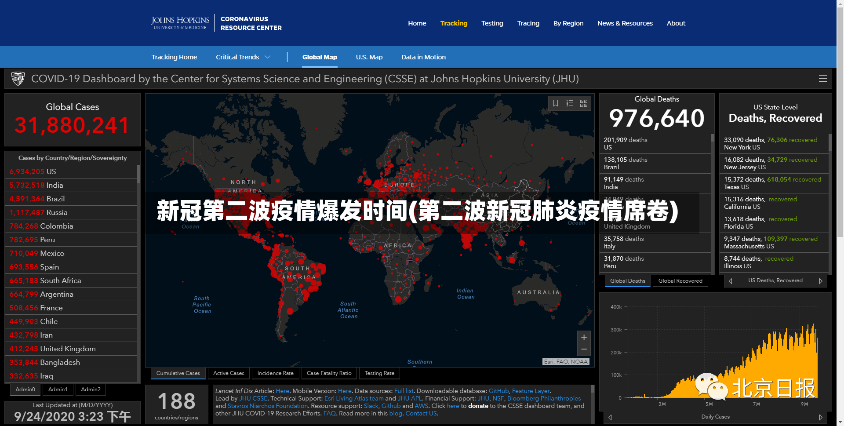This screenshot has width=844, height=426.
Task: Select the Admin0 tab
Action: (25, 390)
